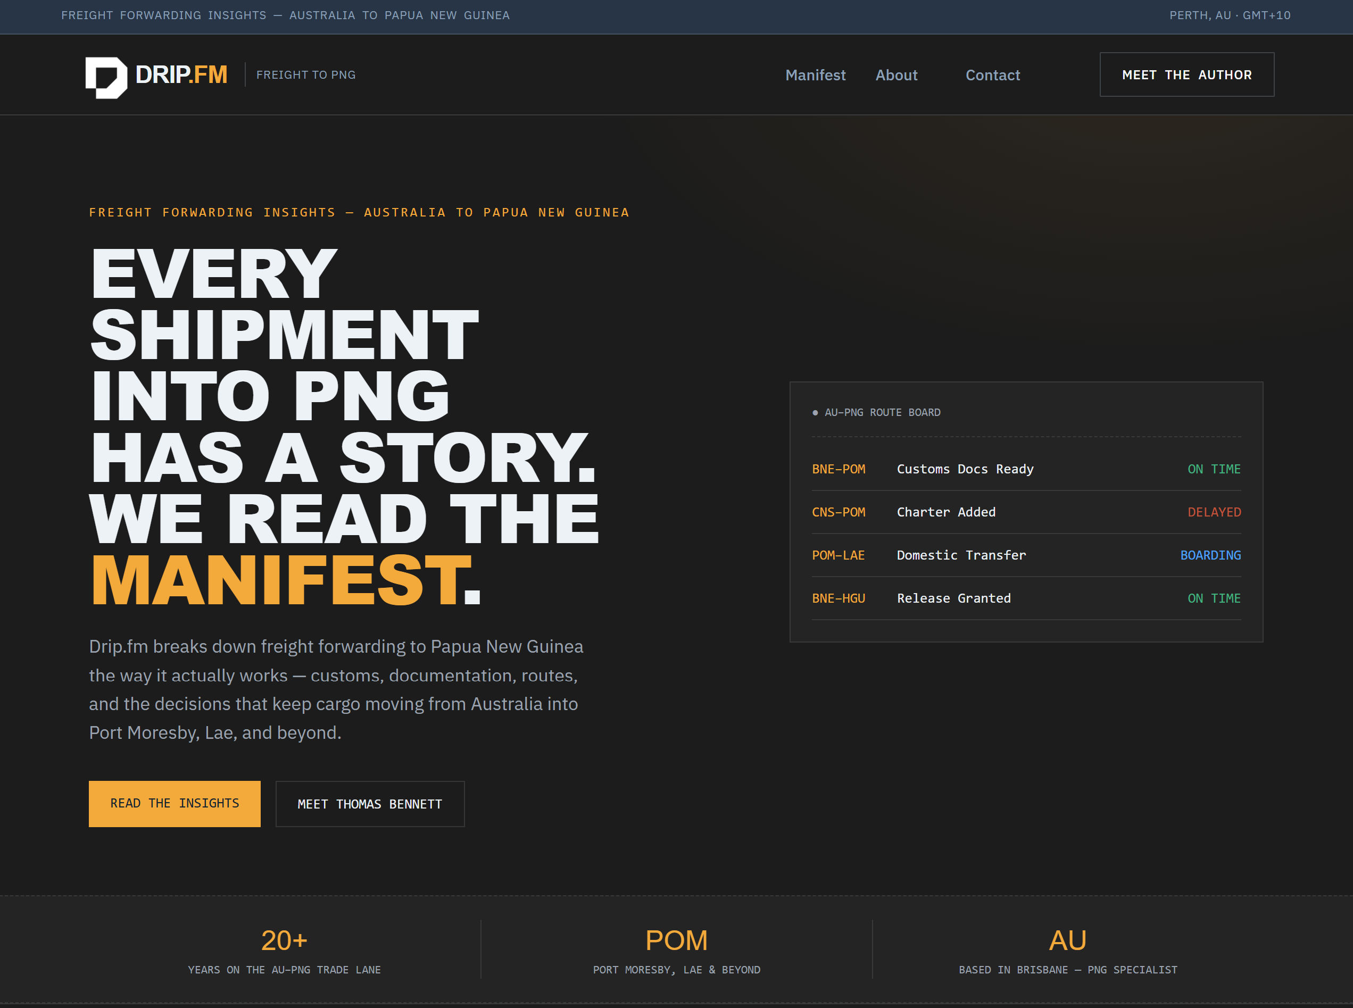This screenshot has height=1008, width=1353.
Task: Click the 'AU-PNG ROUTE BOARD' heading
Action: point(883,412)
